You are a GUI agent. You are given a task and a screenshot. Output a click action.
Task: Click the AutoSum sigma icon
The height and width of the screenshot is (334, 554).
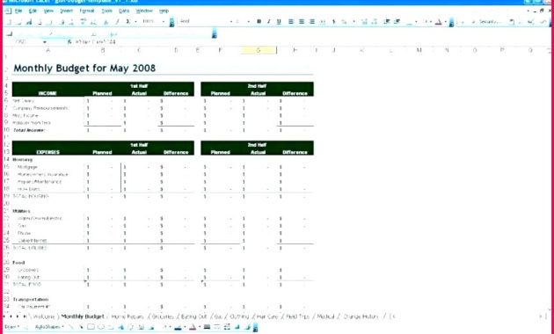(x=128, y=22)
